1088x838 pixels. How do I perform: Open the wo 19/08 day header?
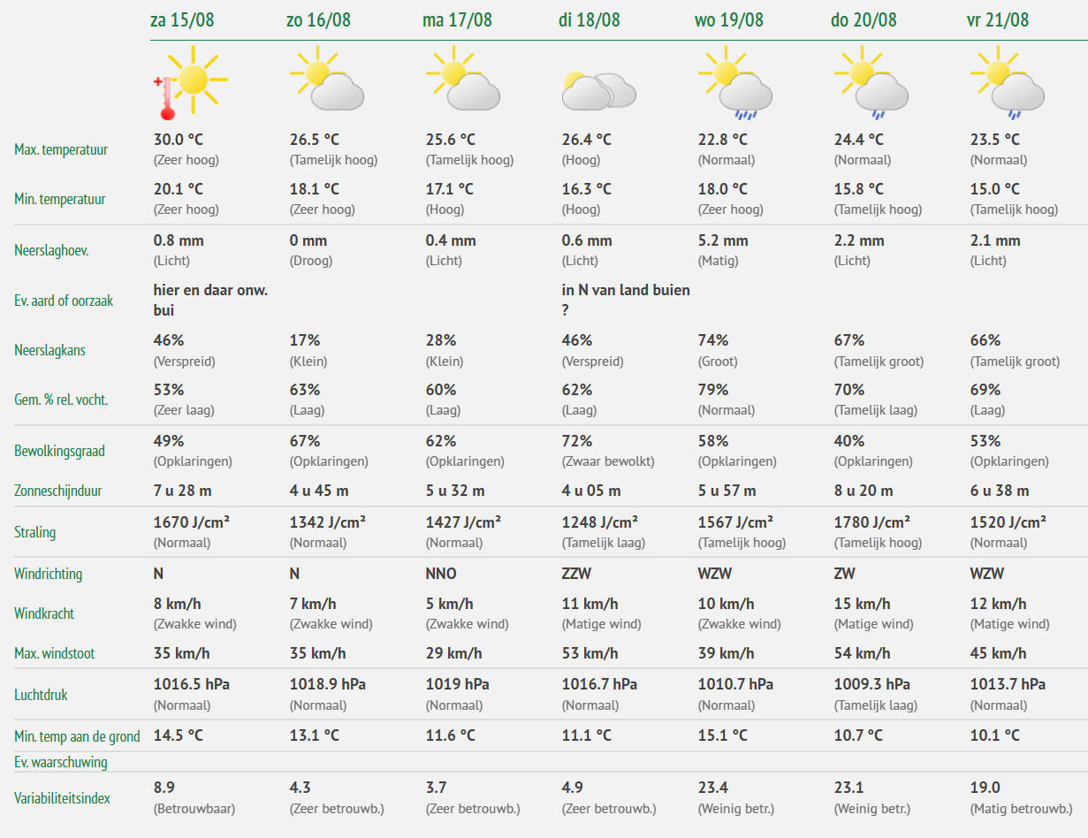click(x=730, y=20)
